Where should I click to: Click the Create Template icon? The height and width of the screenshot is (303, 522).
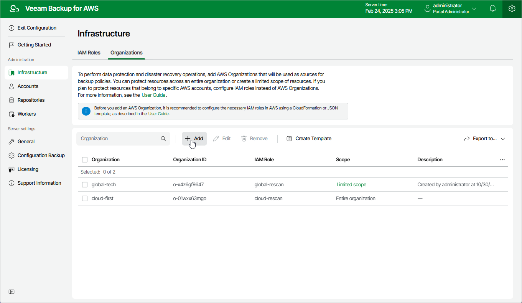pos(289,139)
